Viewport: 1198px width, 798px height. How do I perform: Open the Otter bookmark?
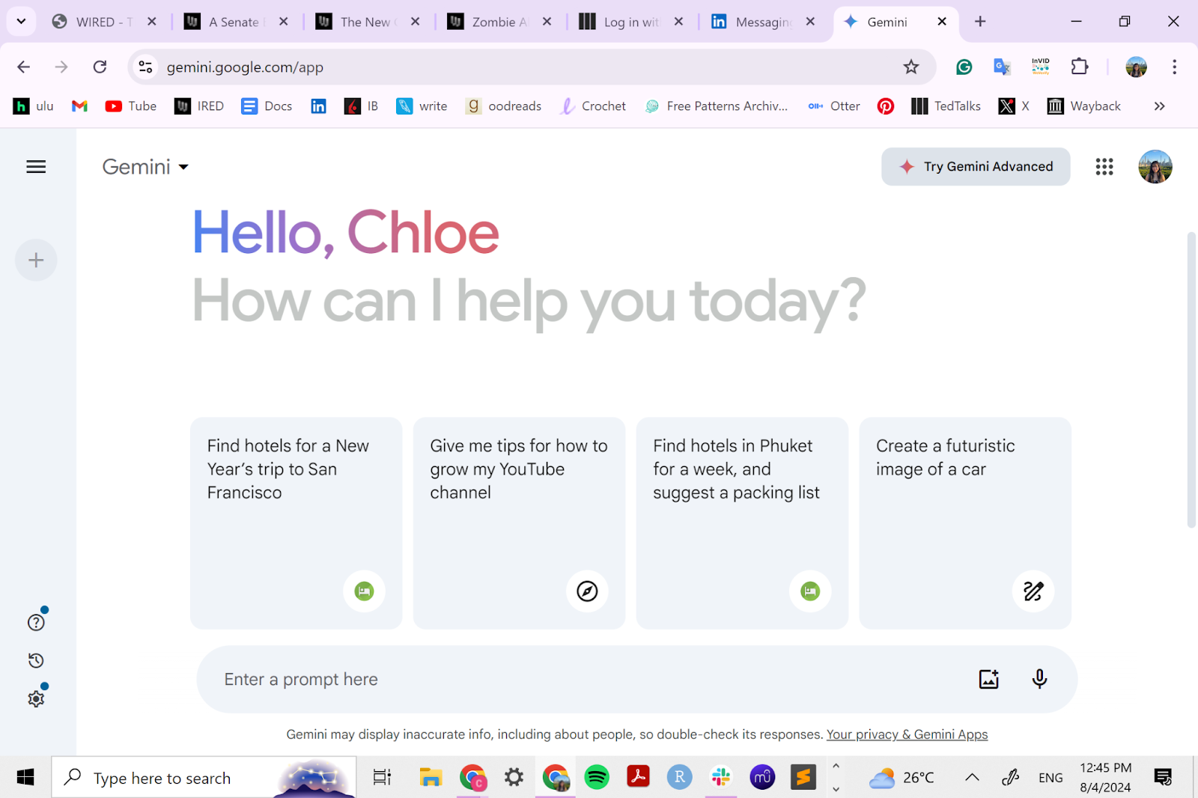pos(834,106)
